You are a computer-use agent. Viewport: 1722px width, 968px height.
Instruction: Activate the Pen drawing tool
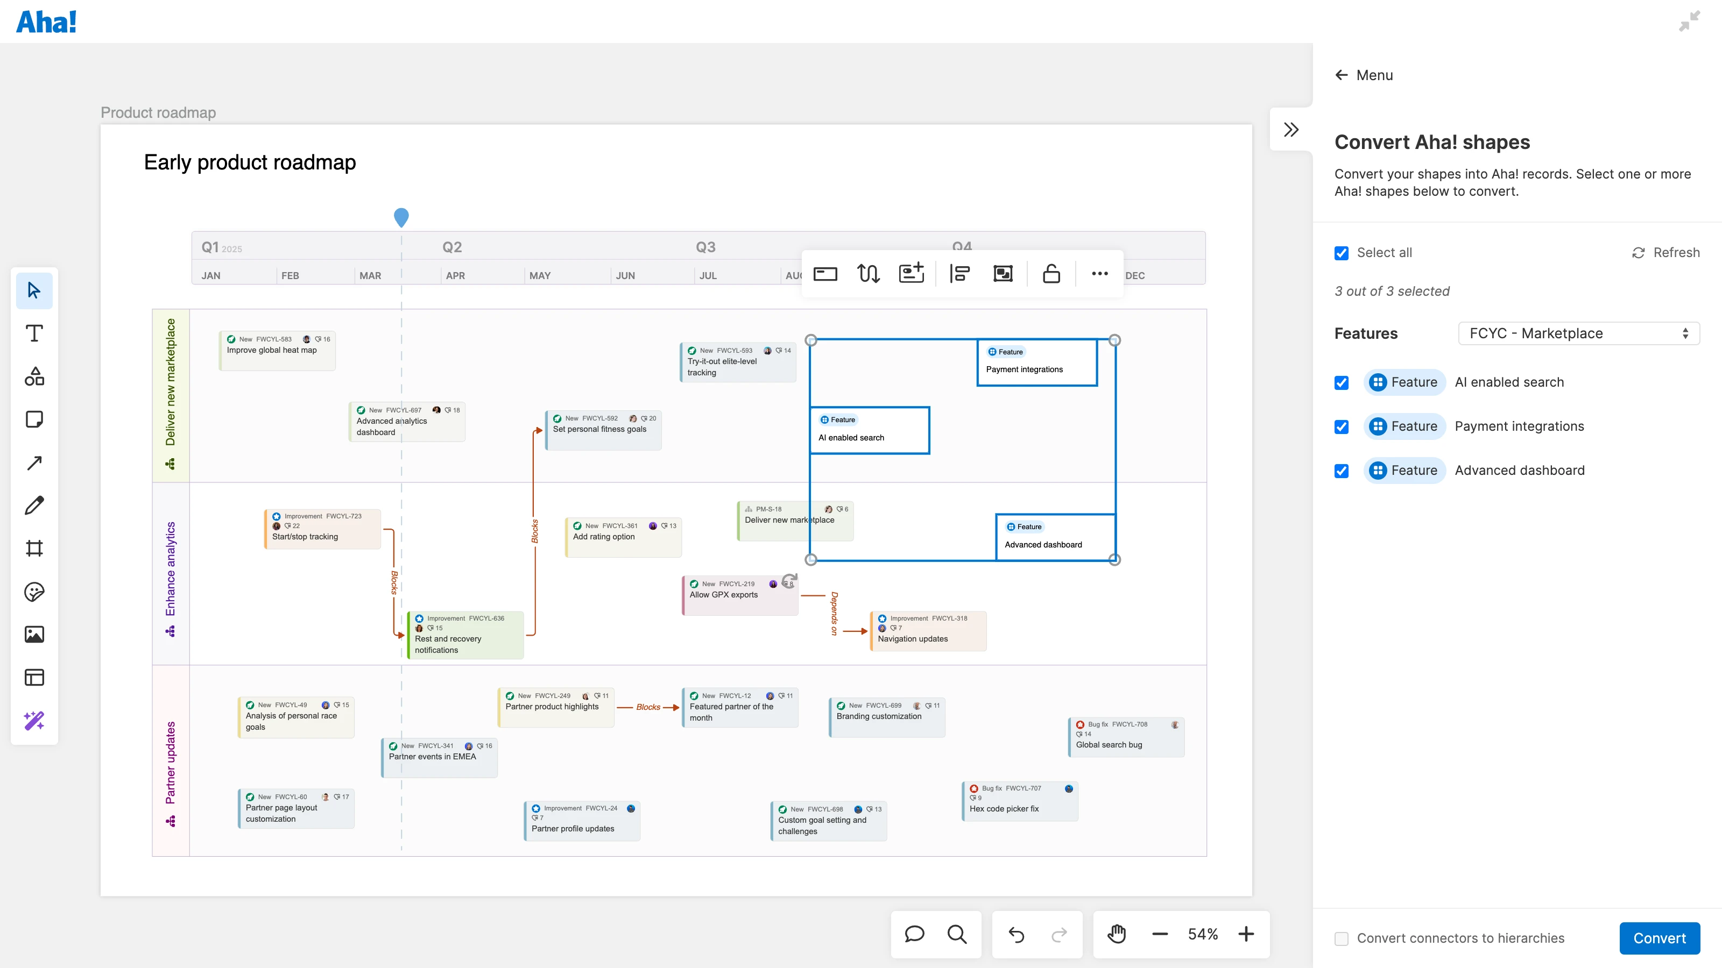[34, 506]
